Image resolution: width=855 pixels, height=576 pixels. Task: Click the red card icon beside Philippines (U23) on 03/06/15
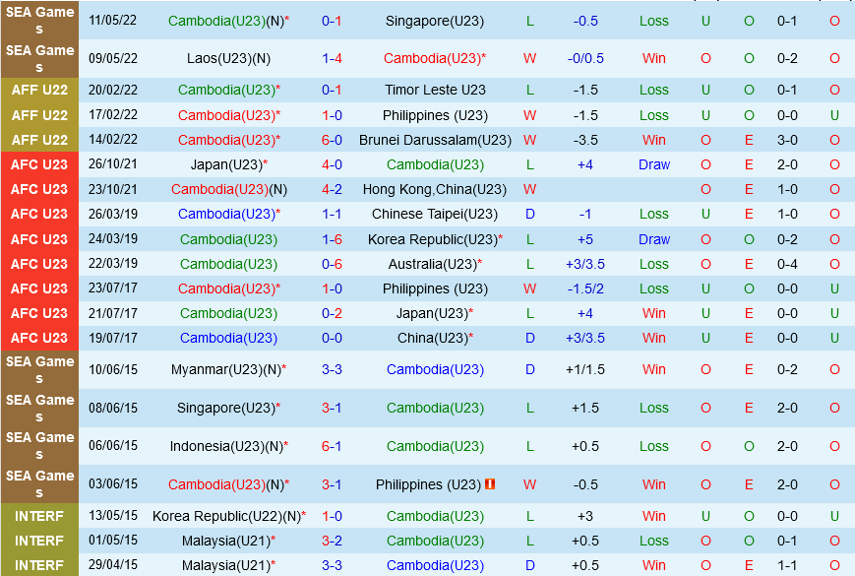pos(490,483)
